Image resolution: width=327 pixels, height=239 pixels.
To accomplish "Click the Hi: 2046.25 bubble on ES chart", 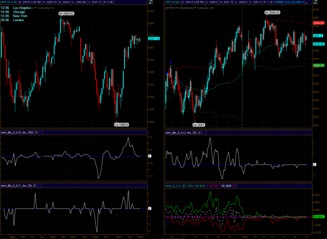I will (272, 13).
